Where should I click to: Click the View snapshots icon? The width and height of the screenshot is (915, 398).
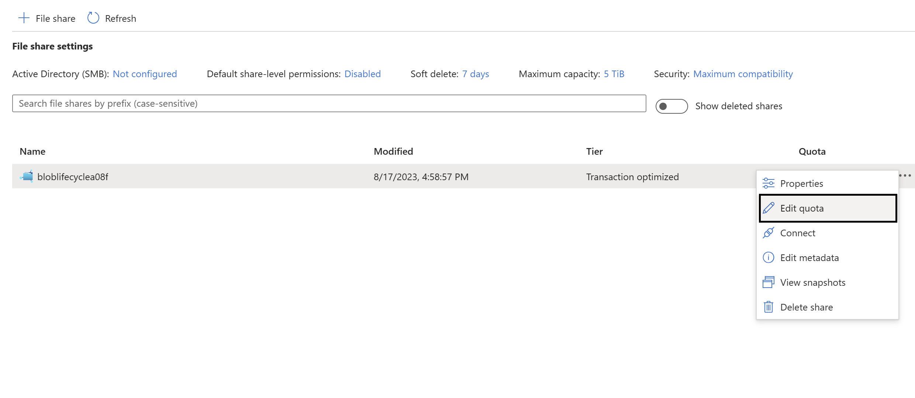[768, 282]
